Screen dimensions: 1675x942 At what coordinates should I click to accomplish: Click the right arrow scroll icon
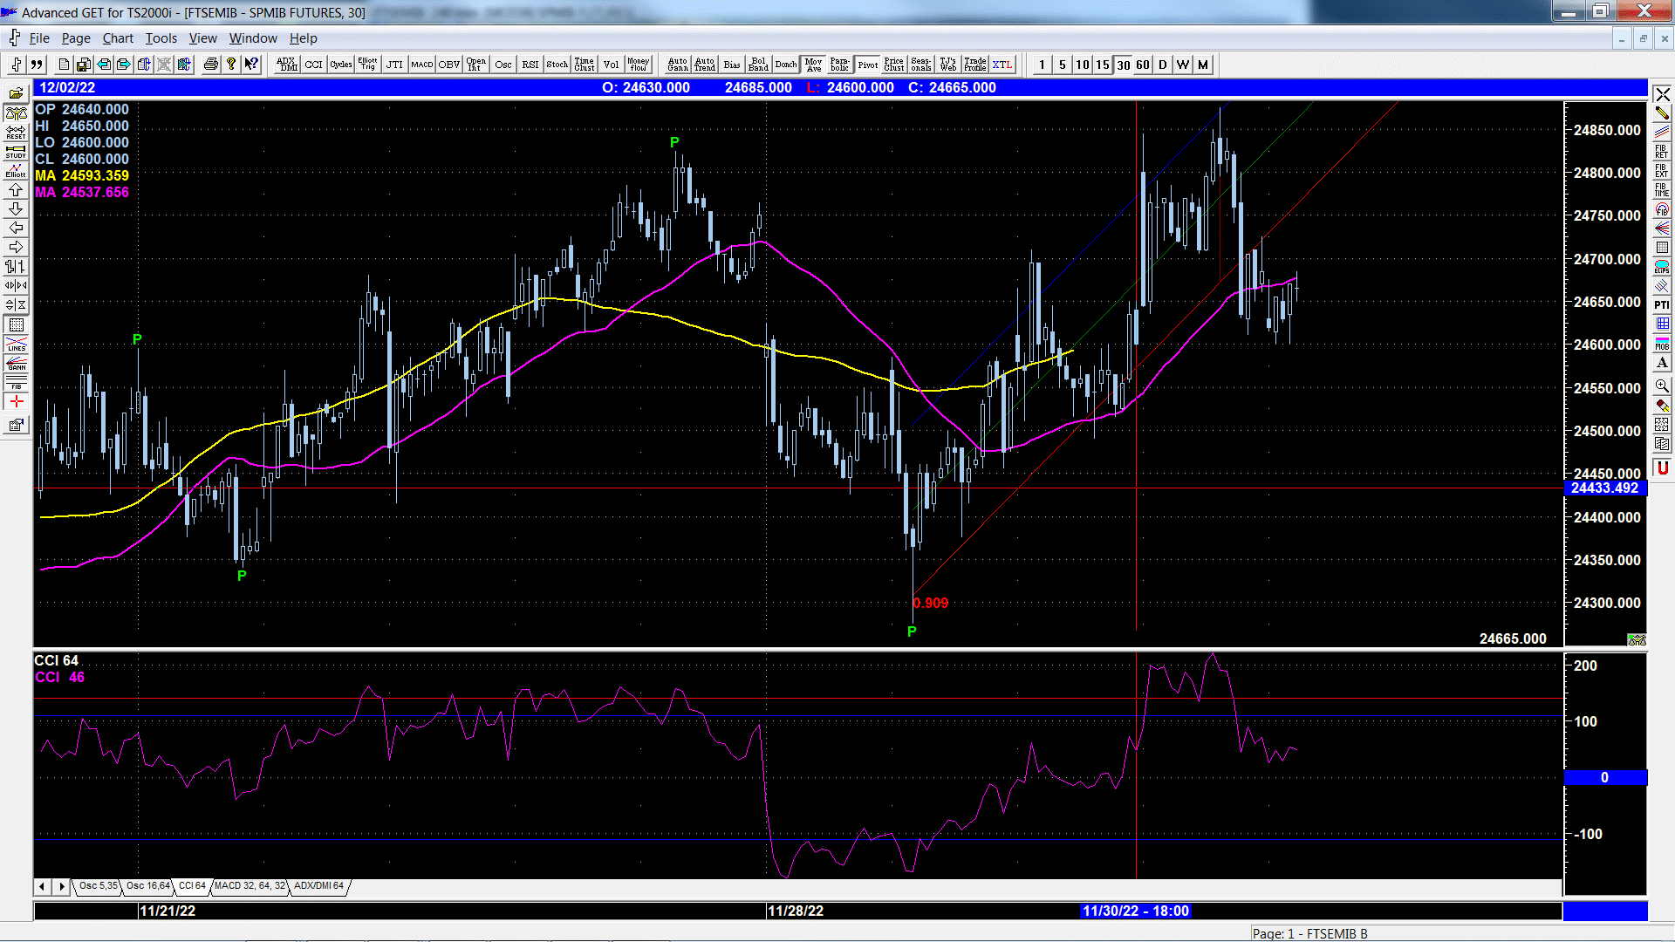[x=16, y=248]
